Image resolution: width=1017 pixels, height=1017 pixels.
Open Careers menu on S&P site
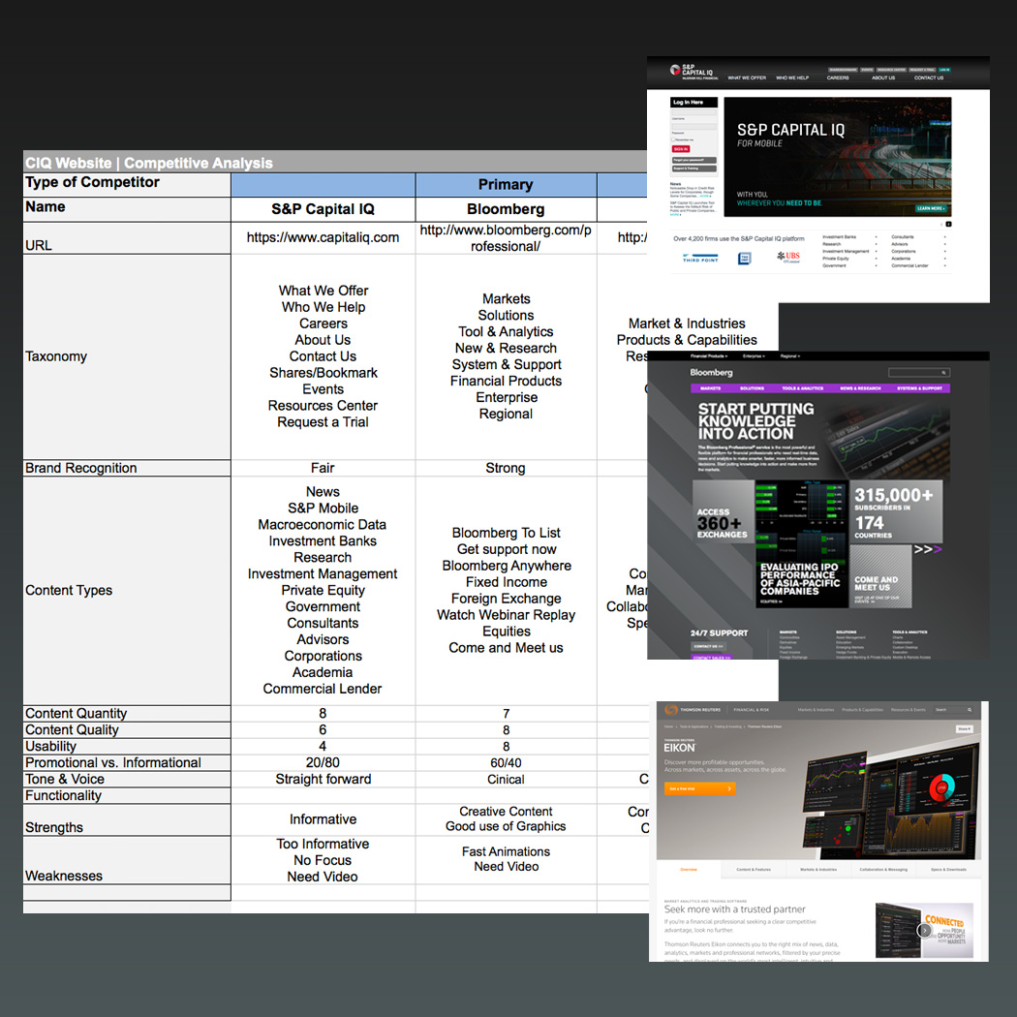coord(838,77)
